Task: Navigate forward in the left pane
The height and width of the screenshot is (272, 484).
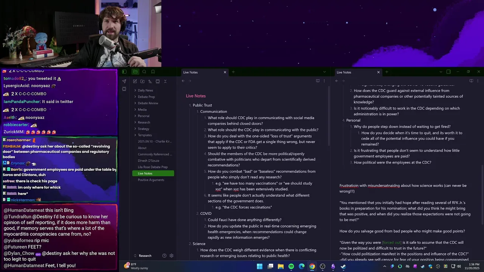Action: pos(190,81)
